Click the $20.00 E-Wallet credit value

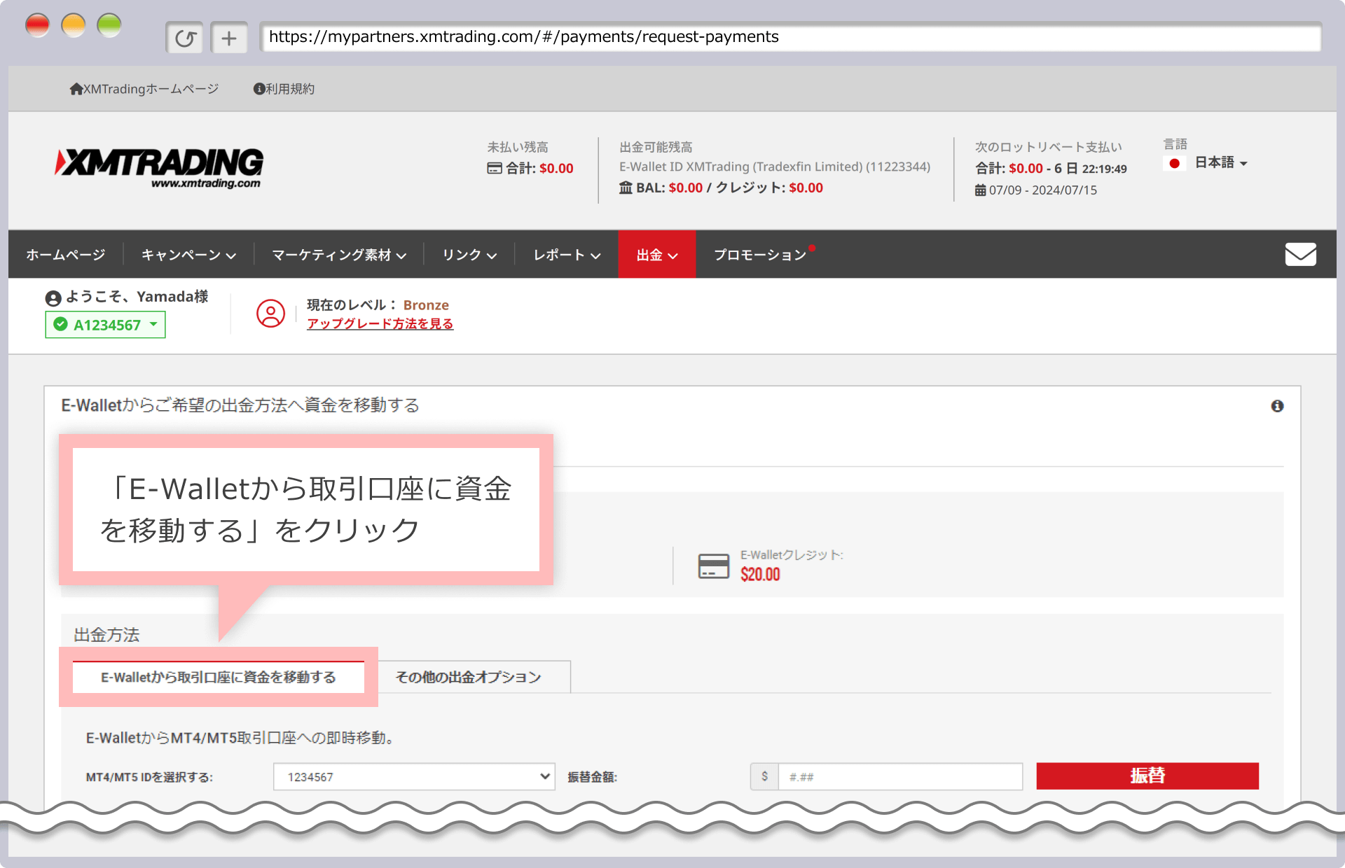coord(760,575)
